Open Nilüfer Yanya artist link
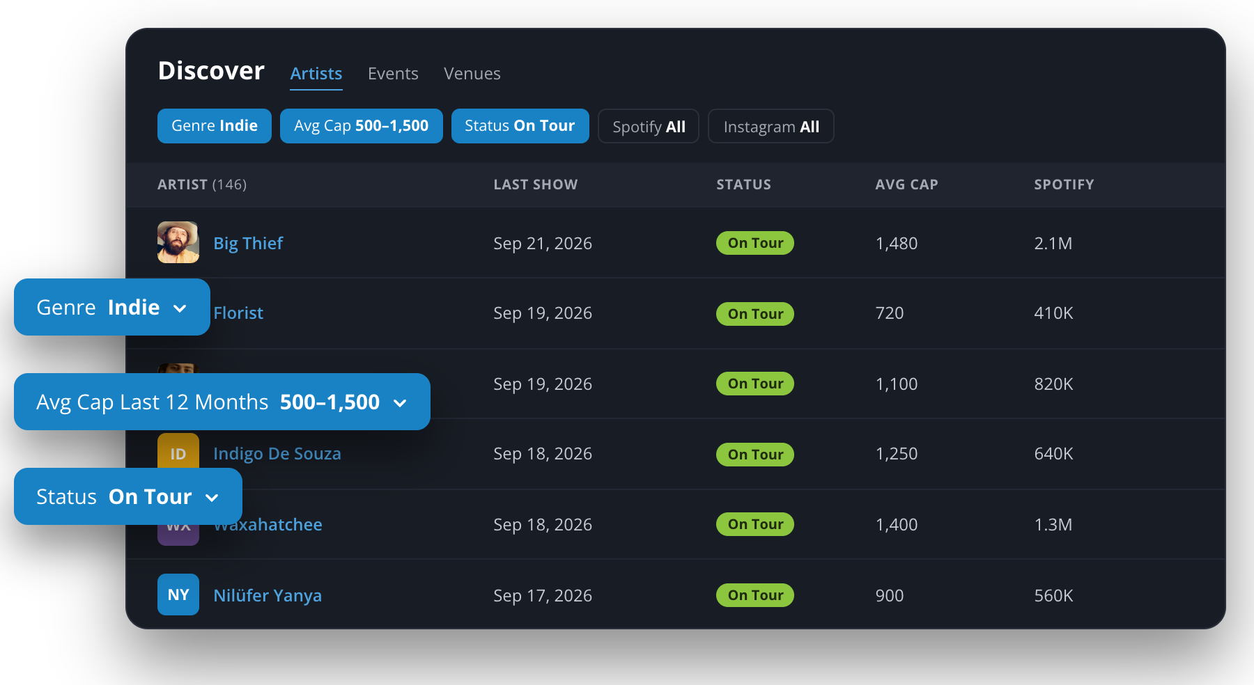This screenshot has height=685, width=1254. (268, 596)
